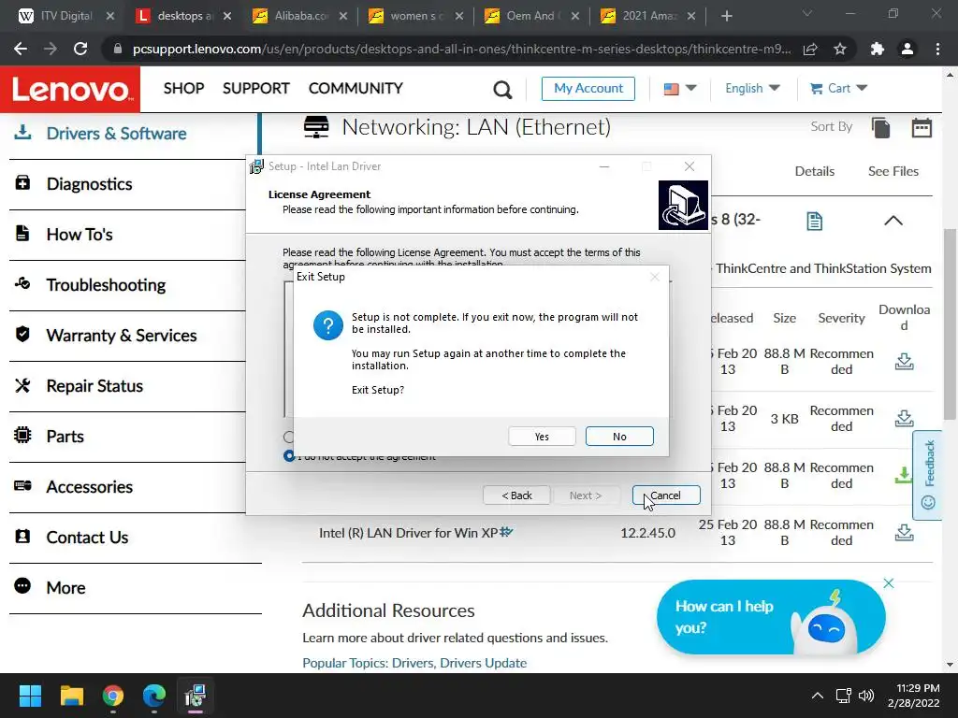Image resolution: width=958 pixels, height=718 pixels.
Task: Switch to Alibaba.com browser tab
Action: pyautogui.click(x=299, y=17)
